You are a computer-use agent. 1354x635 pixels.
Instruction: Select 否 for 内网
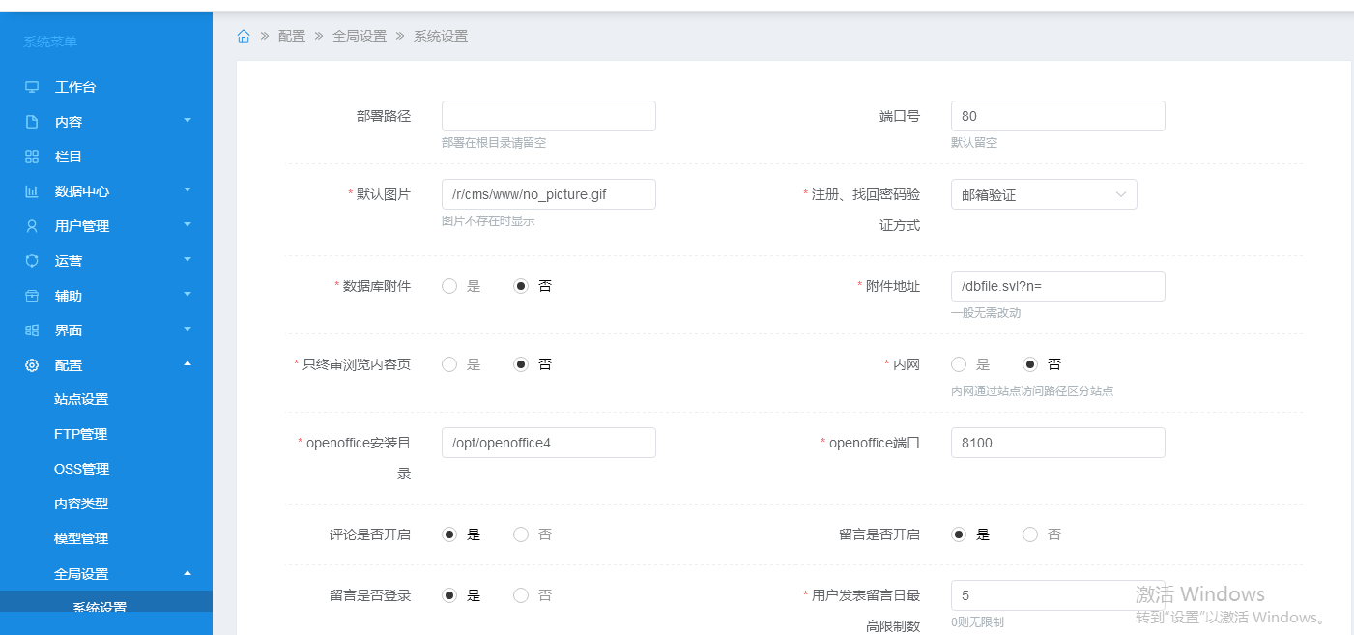coord(1030,364)
